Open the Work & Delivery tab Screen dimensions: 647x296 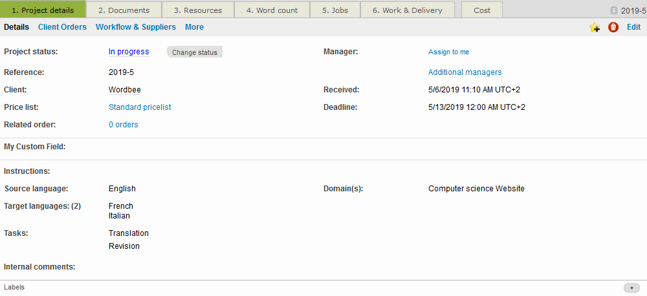coord(407,10)
